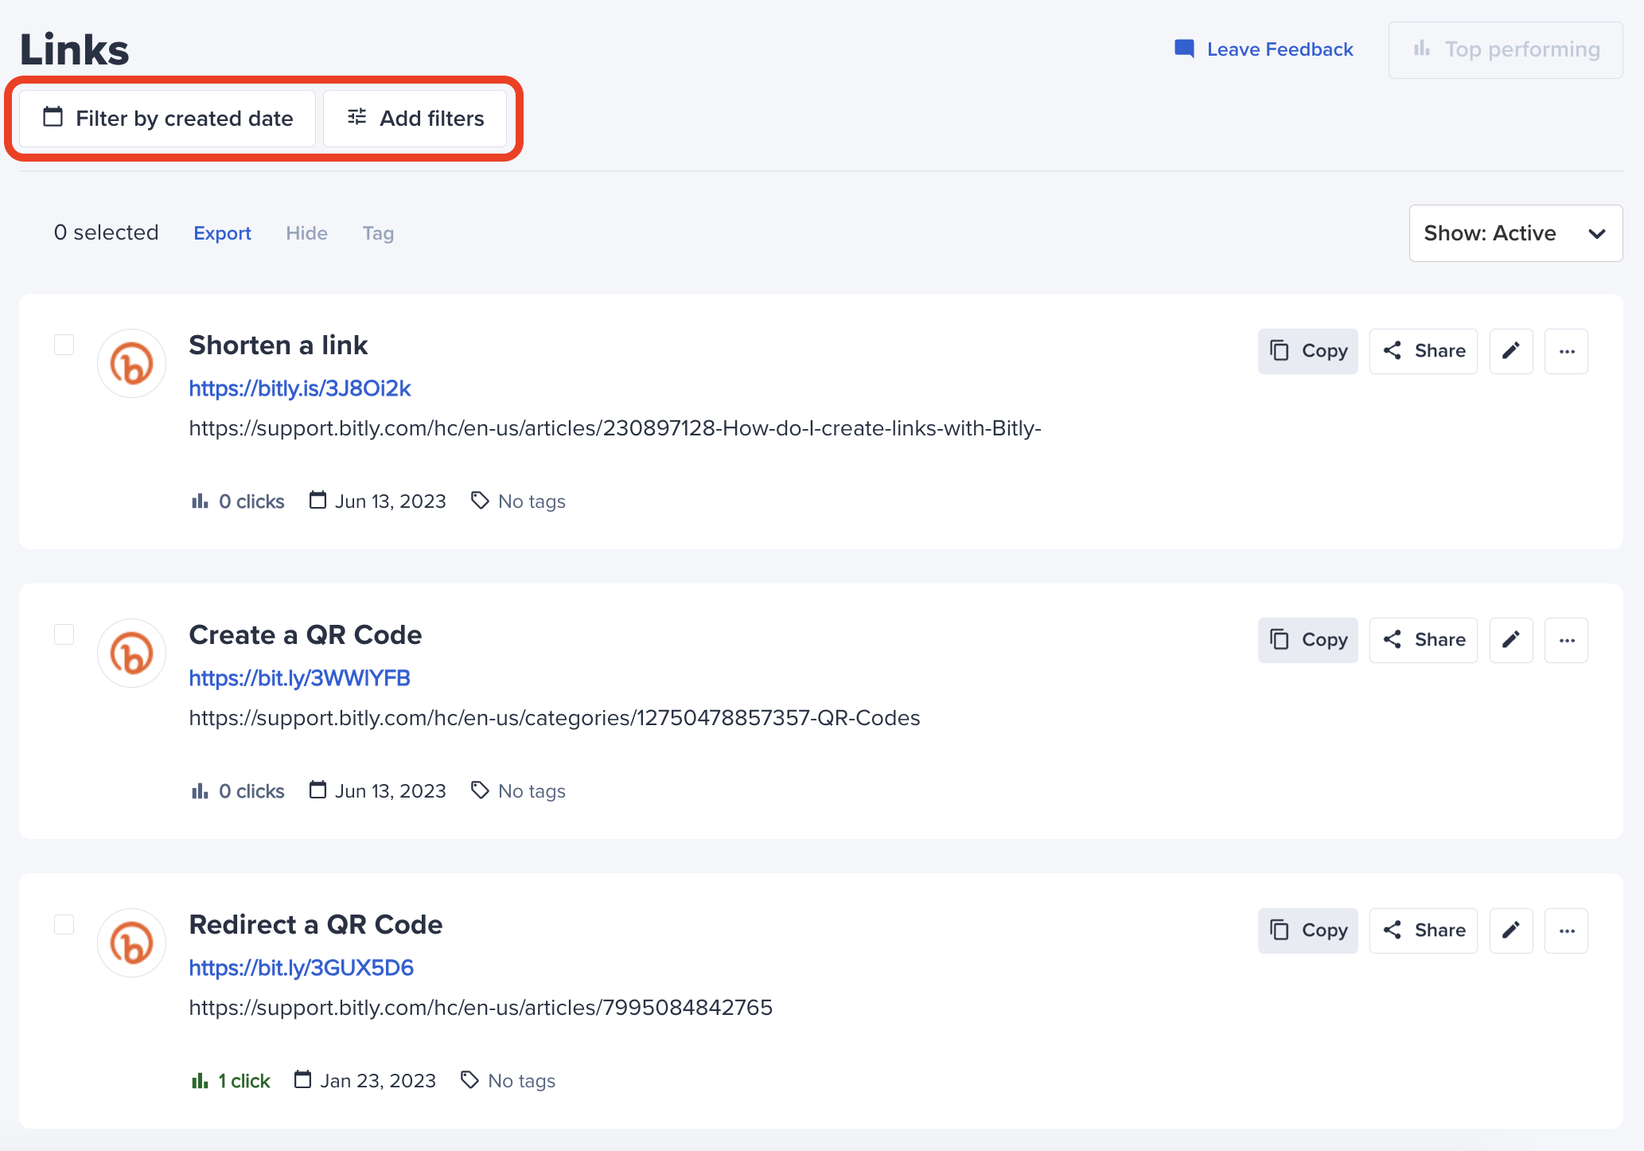Click the Copy icon on Shorten a link
The height and width of the screenshot is (1151, 1644).
(1279, 351)
